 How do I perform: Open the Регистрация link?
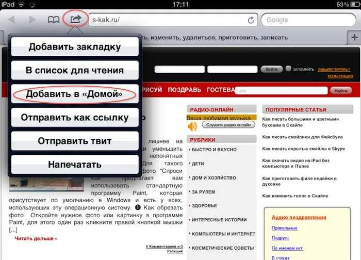coord(340,76)
